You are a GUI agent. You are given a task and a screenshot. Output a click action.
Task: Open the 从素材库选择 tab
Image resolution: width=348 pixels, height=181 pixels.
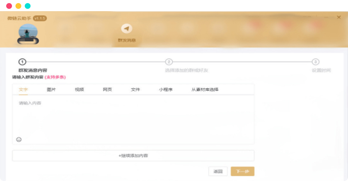coord(205,89)
